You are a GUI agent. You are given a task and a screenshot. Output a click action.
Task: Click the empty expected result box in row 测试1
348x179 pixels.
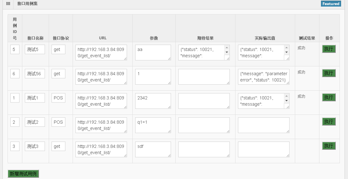[x=204, y=101]
